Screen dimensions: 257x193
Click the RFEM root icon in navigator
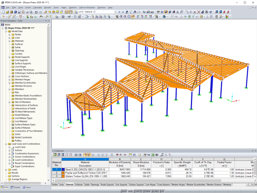(2, 25)
